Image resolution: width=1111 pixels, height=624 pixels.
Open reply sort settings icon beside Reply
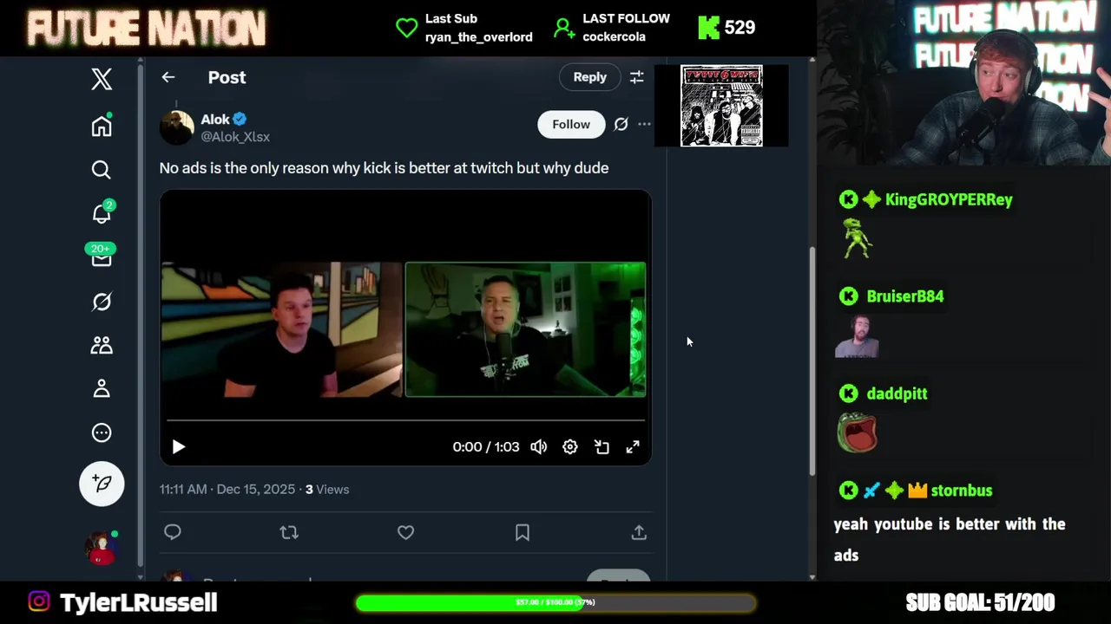coord(636,77)
